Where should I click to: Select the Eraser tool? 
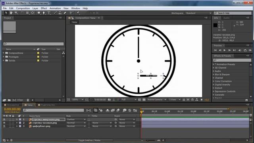click(x=65, y=13)
